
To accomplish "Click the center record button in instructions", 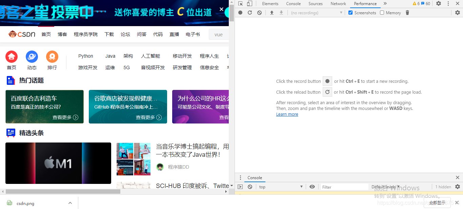I will (327, 81).
